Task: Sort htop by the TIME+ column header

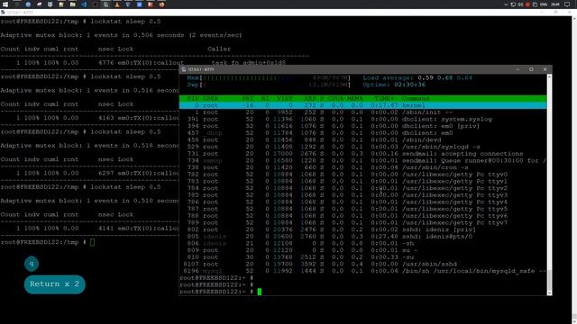Action: (385, 98)
